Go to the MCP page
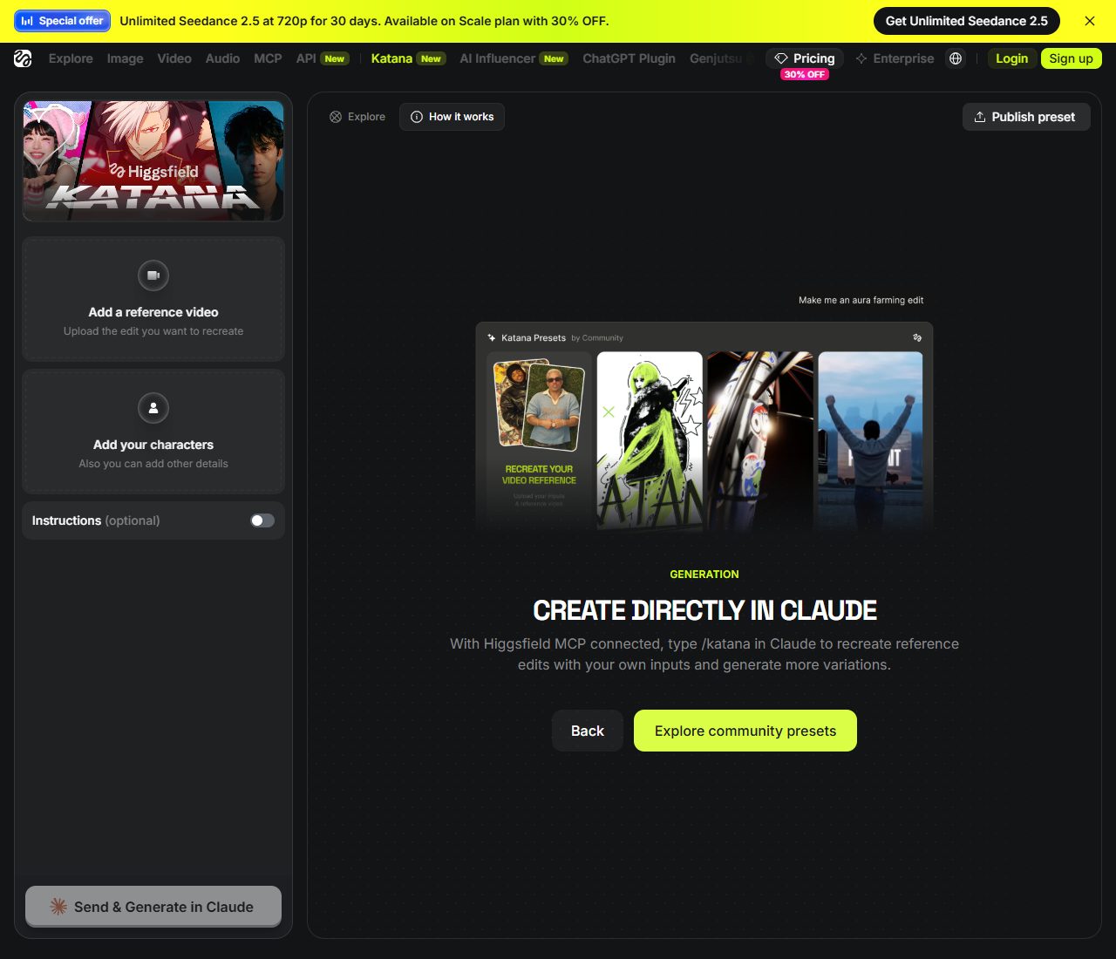1116x959 pixels. pyautogui.click(x=268, y=58)
